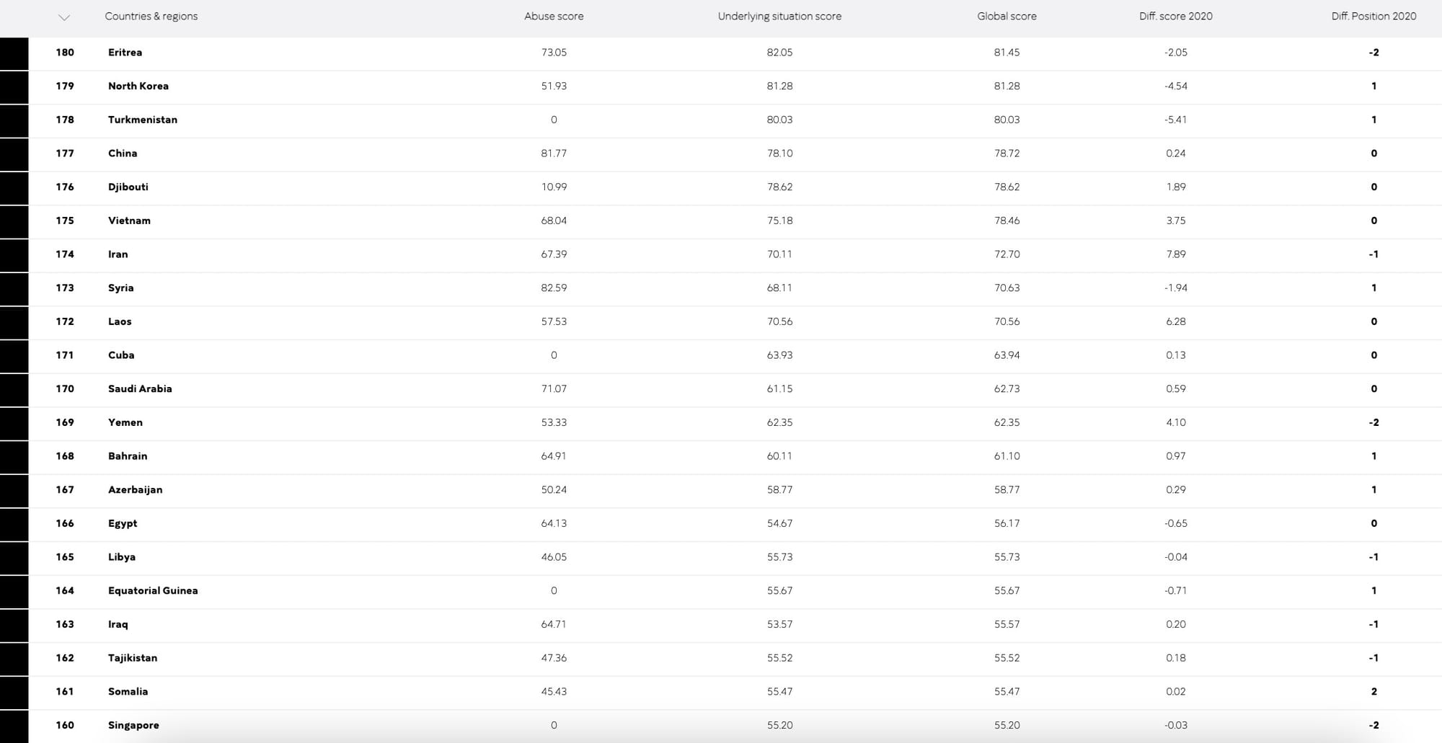Sort by Diff. Position 2020 header
Viewport: 1442px width, 743px height.
coord(1373,16)
